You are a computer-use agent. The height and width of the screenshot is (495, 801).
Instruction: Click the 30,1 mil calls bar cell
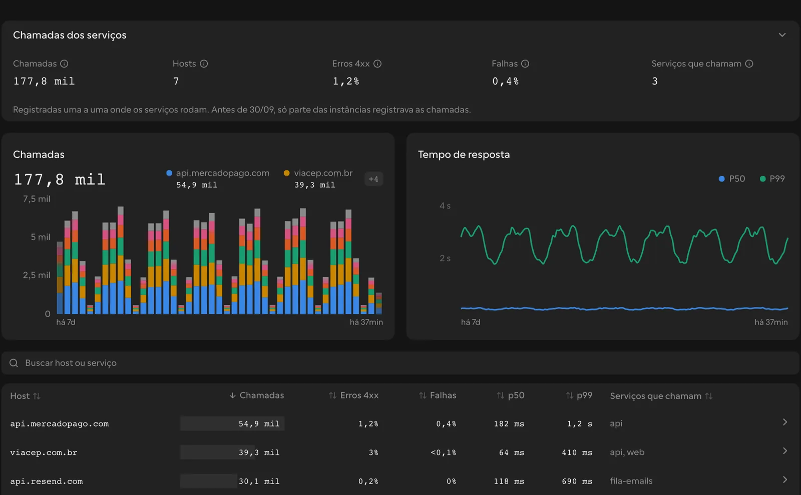click(232, 481)
